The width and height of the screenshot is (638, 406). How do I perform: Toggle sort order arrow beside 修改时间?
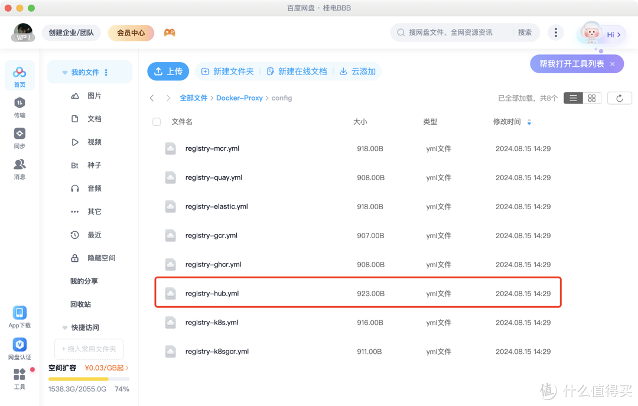click(529, 122)
